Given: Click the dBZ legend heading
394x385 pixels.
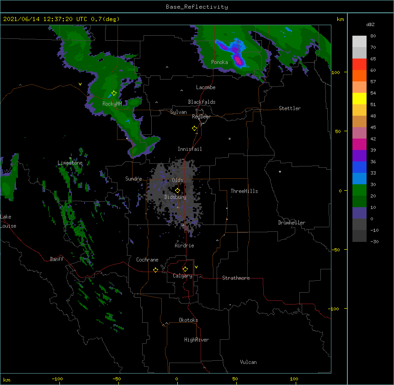Looking at the screenshot, I should coord(370,24).
